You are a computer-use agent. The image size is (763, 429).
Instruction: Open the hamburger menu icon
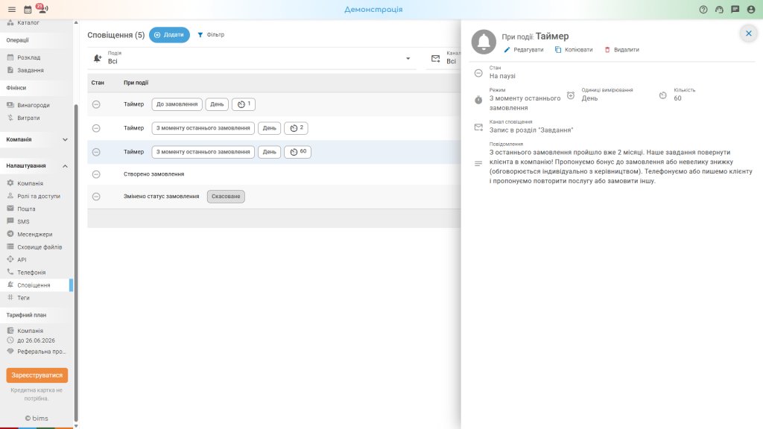point(12,9)
